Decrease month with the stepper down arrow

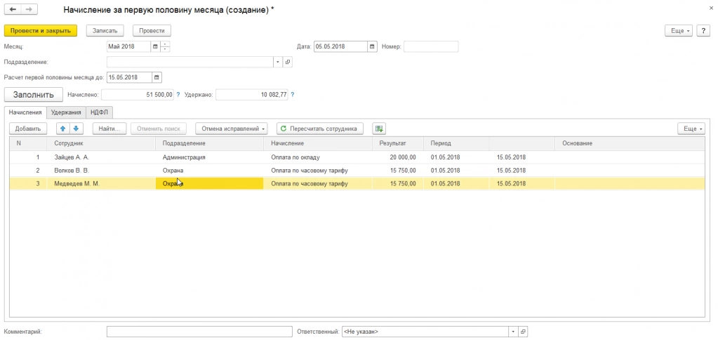coord(165,49)
